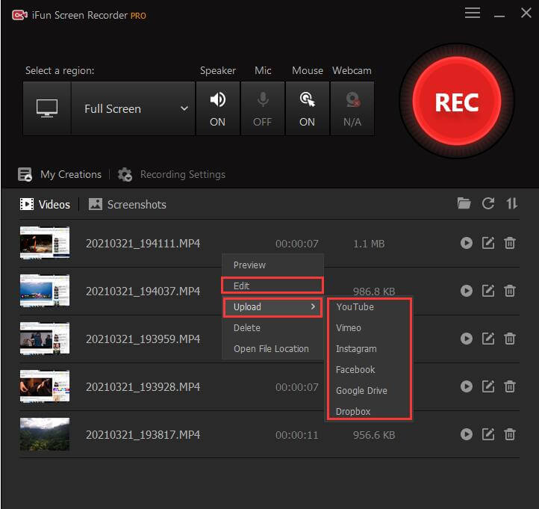Delete 20210321_193928.MP4 via trash icon
The image size is (539, 509).
[509, 386]
